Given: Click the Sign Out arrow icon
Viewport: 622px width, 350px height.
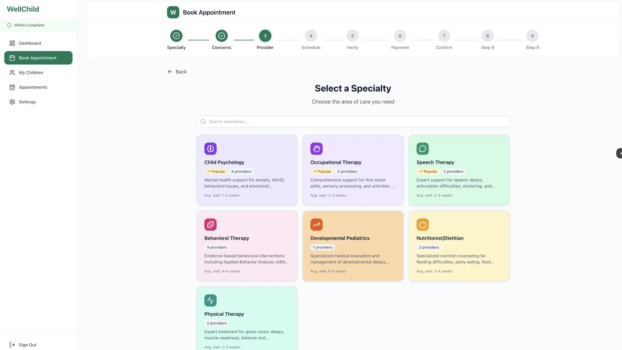Looking at the screenshot, I should tap(12, 345).
